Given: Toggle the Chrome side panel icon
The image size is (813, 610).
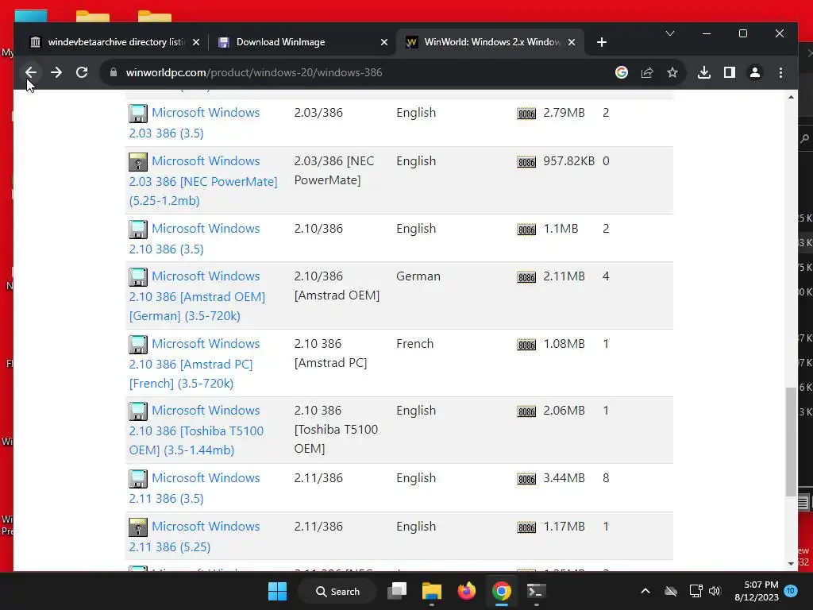Looking at the screenshot, I should [x=730, y=72].
